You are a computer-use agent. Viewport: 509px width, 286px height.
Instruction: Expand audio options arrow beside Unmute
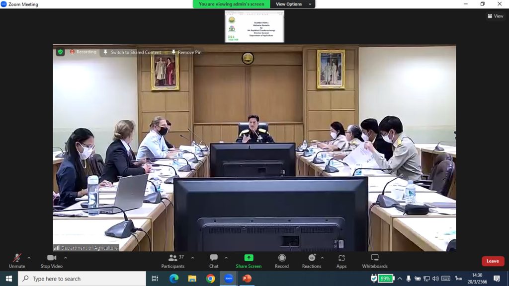29,258
